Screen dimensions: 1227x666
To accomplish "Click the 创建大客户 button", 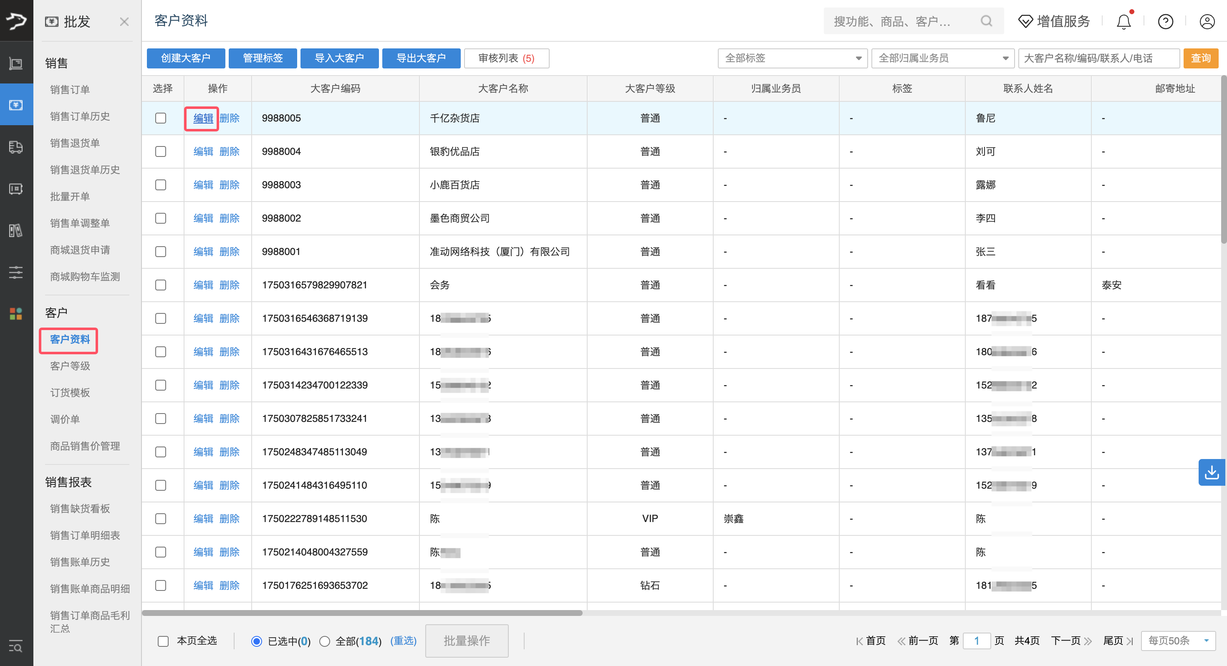I will point(186,58).
